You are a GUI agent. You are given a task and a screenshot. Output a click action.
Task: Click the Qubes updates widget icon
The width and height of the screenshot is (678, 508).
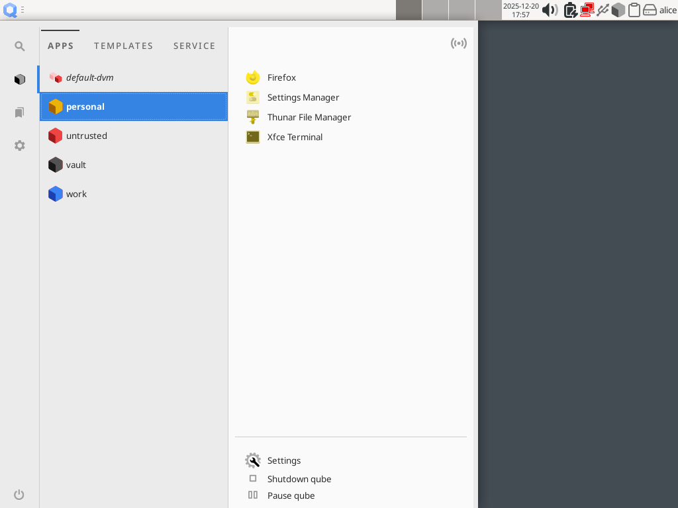pyautogui.click(x=571, y=10)
